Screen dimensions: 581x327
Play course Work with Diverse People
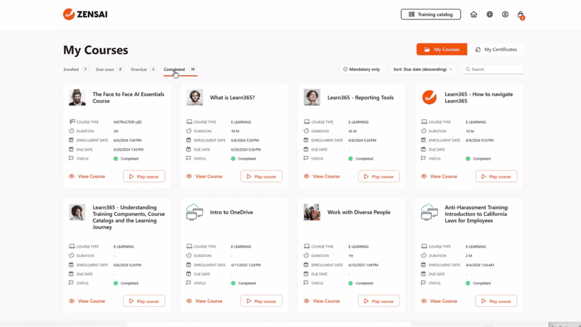coord(379,301)
